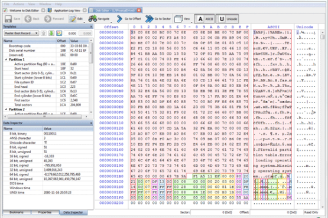328x218 pixels.
Task: Select the UNIX time row
Action: pos(48,193)
